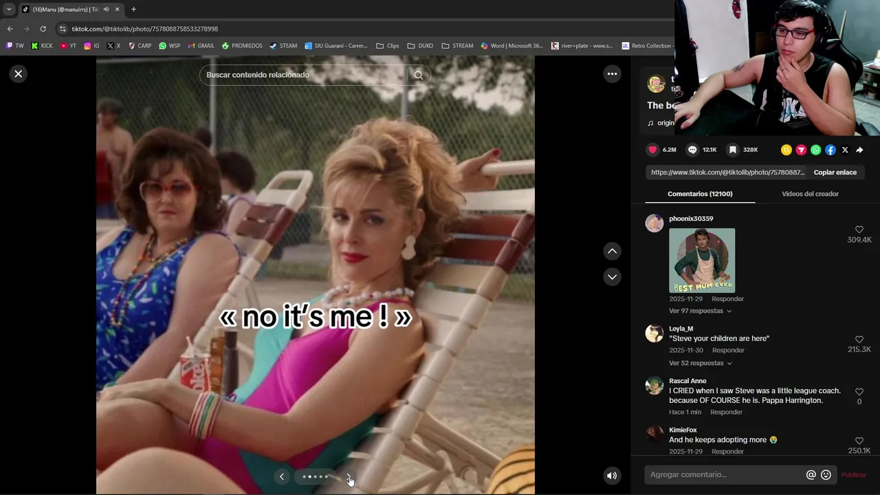This screenshot has height=495, width=880.
Task: Reply to Leyla_M's comment
Action: click(x=728, y=350)
